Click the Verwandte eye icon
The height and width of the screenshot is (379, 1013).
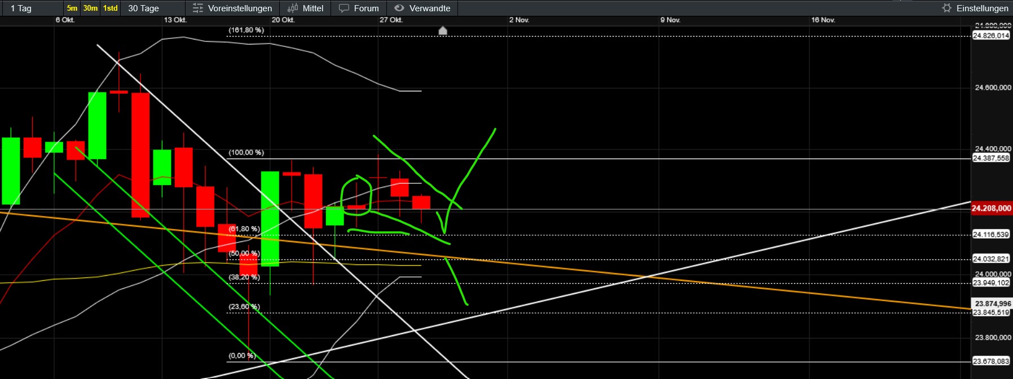tap(399, 8)
